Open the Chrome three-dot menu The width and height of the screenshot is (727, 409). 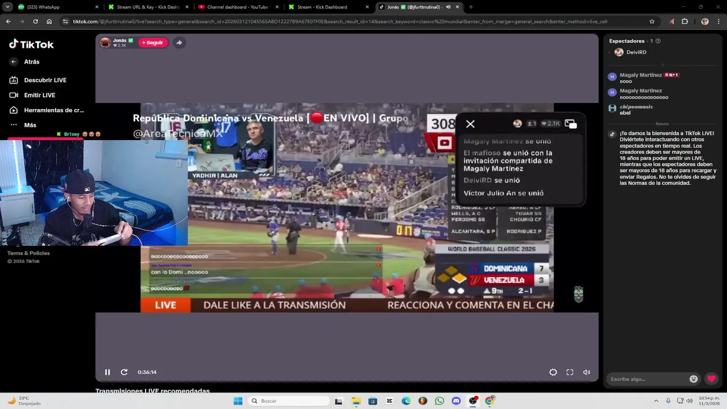coord(718,22)
